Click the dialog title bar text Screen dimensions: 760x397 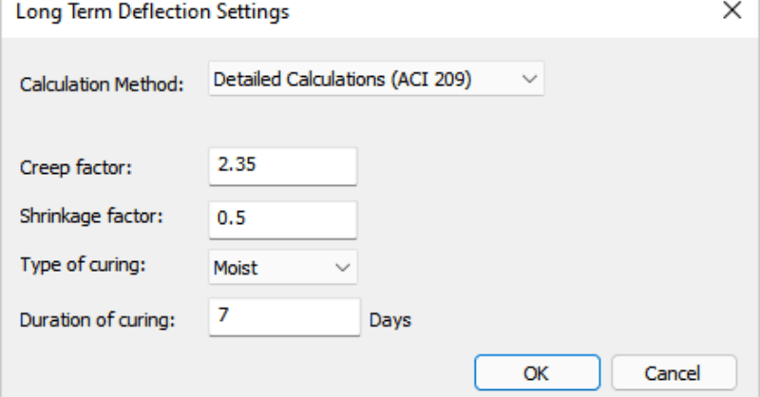pos(154,12)
